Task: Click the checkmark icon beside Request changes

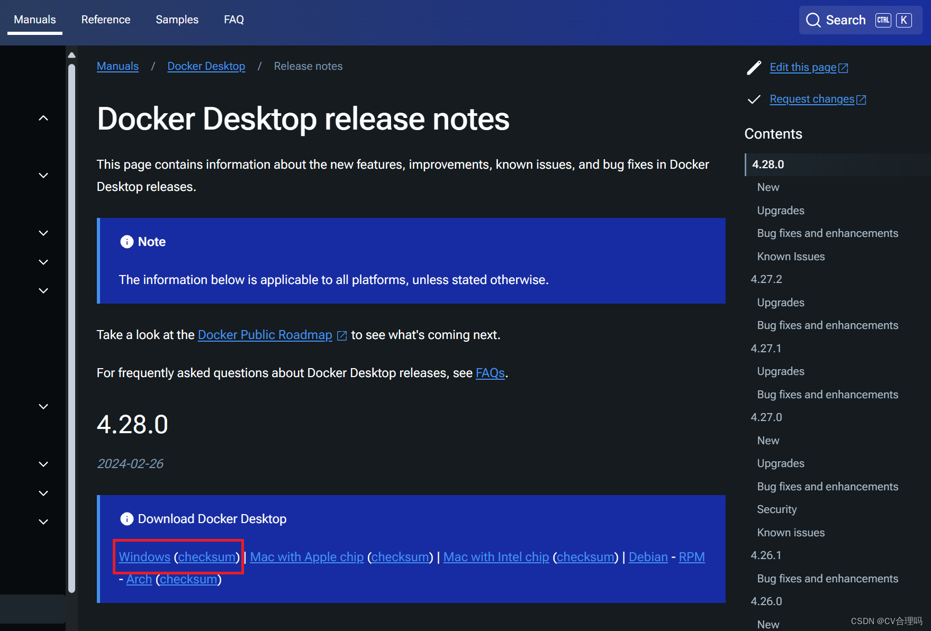Action: (x=754, y=99)
